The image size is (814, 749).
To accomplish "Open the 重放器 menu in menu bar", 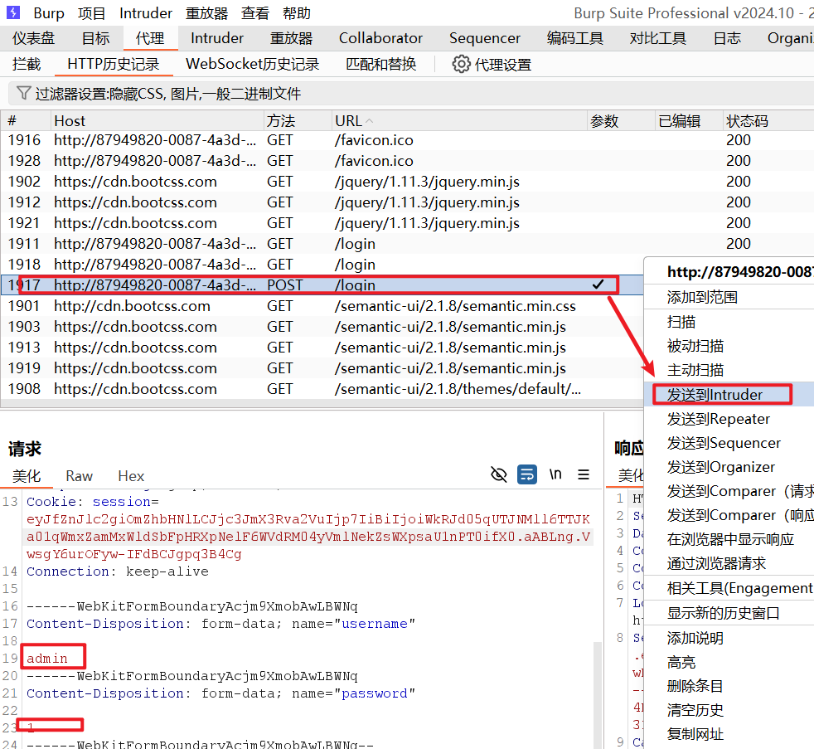I will pos(206,13).
